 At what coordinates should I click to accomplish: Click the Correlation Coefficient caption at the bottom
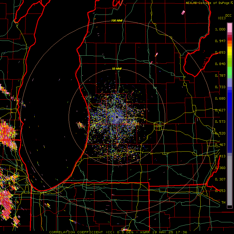[x=118, y=232]
